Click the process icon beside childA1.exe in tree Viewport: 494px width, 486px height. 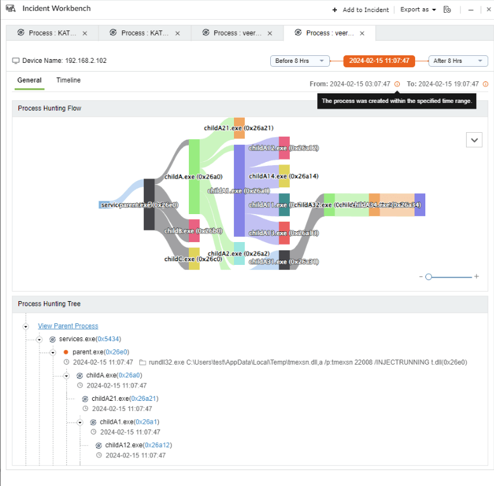[x=93, y=422]
